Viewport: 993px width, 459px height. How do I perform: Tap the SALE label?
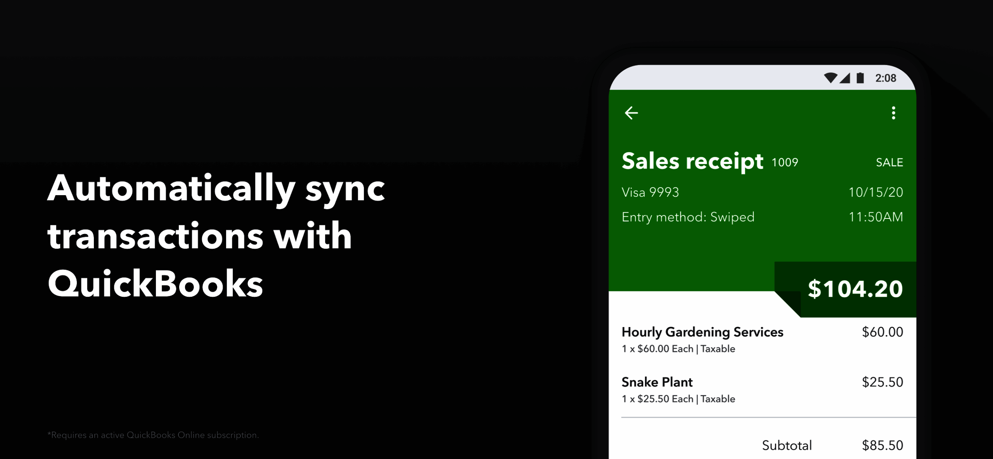coord(889,162)
